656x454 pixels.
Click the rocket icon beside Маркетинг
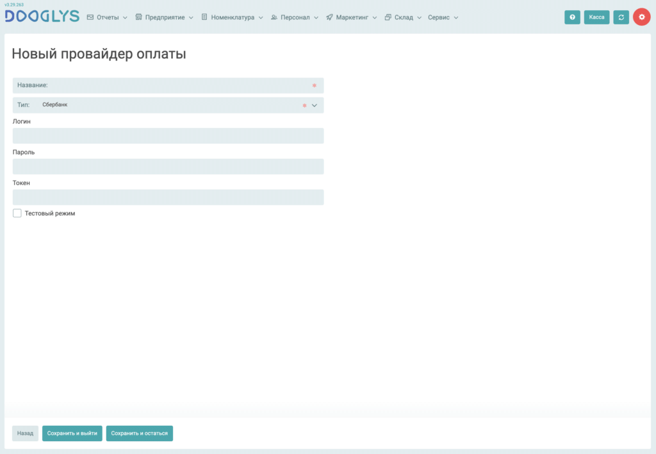pyautogui.click(x=329, y=17)
